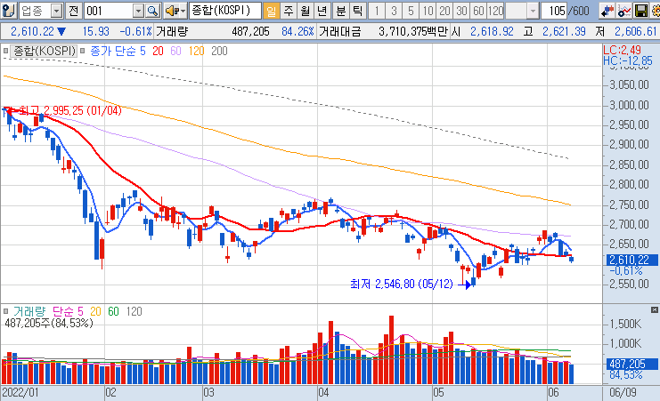
Task: Click the 06/09 date label
Action: point(623,393)
